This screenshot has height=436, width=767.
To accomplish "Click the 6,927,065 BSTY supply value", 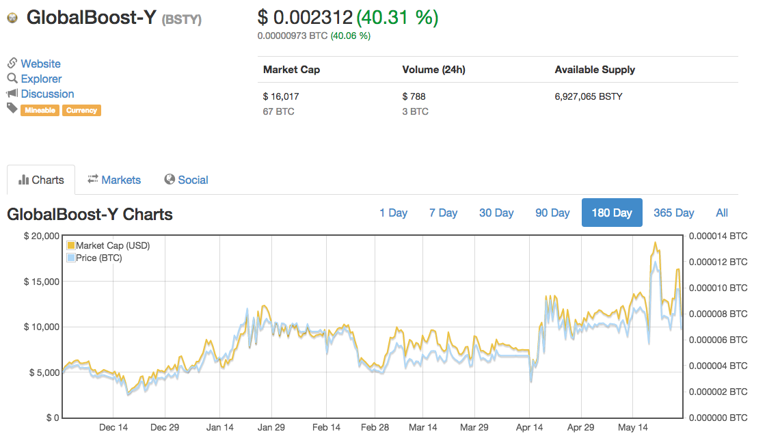I will [x=589, y=96].
